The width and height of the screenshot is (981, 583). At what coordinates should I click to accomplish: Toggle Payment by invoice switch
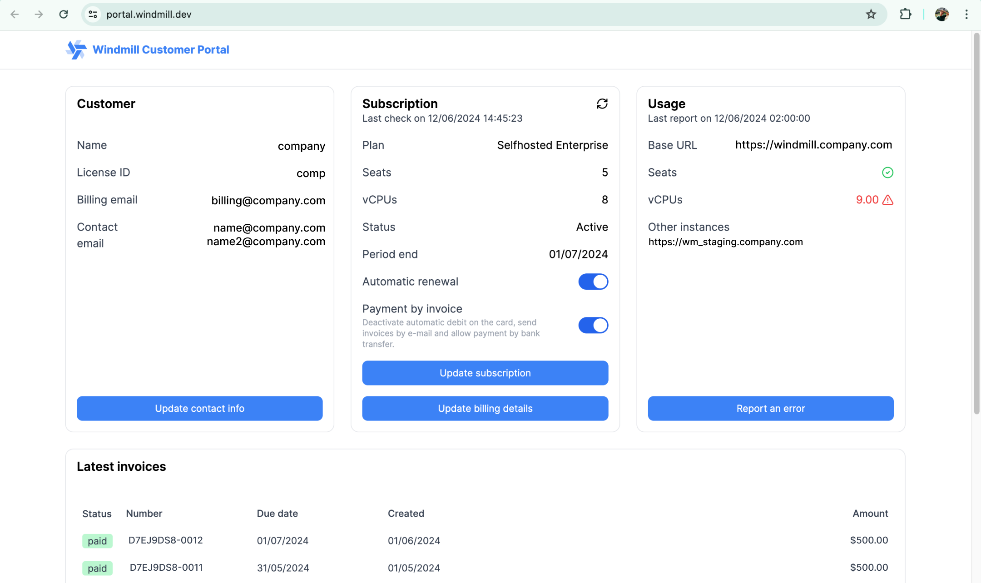[x=593, y=325]
